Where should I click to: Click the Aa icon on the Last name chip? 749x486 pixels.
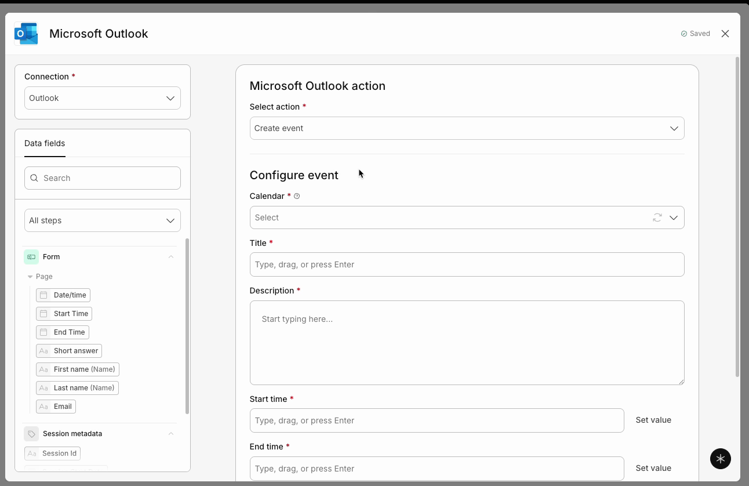43,388
